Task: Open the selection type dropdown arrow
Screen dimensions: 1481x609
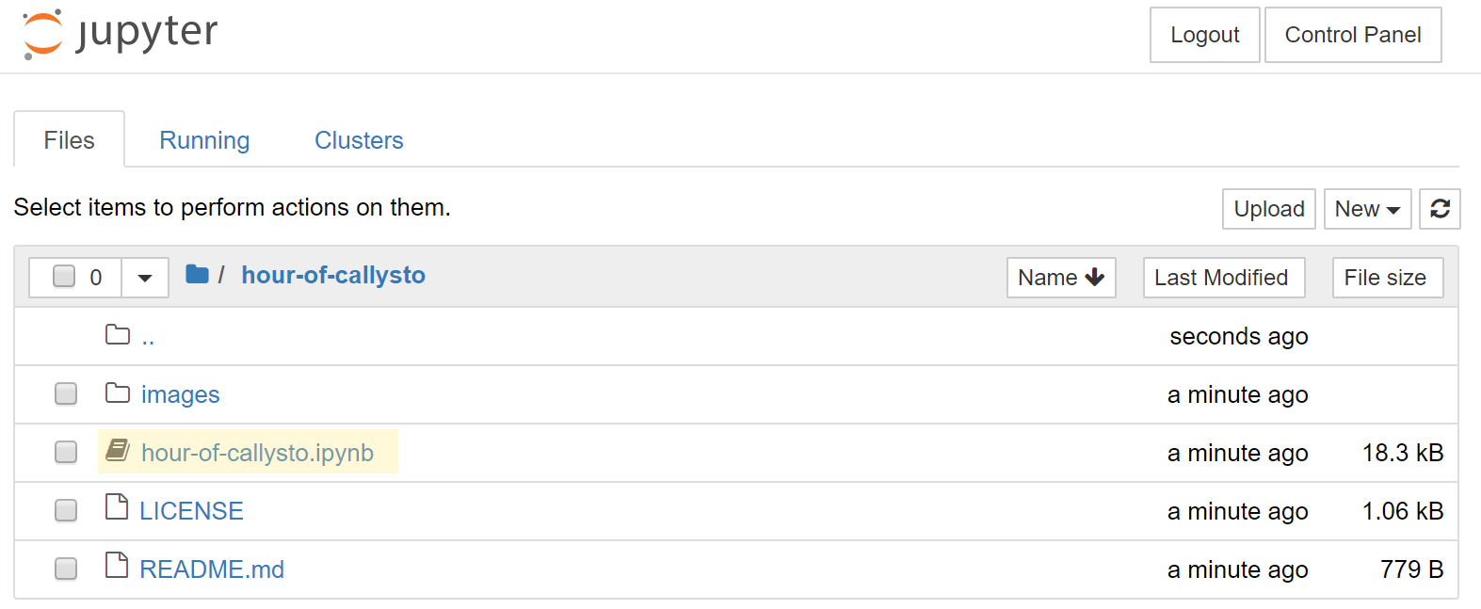Action: pyautogui.click(x=145, y=278)
